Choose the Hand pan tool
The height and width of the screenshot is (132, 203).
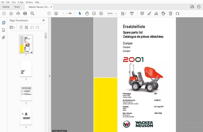coord(87,13)
